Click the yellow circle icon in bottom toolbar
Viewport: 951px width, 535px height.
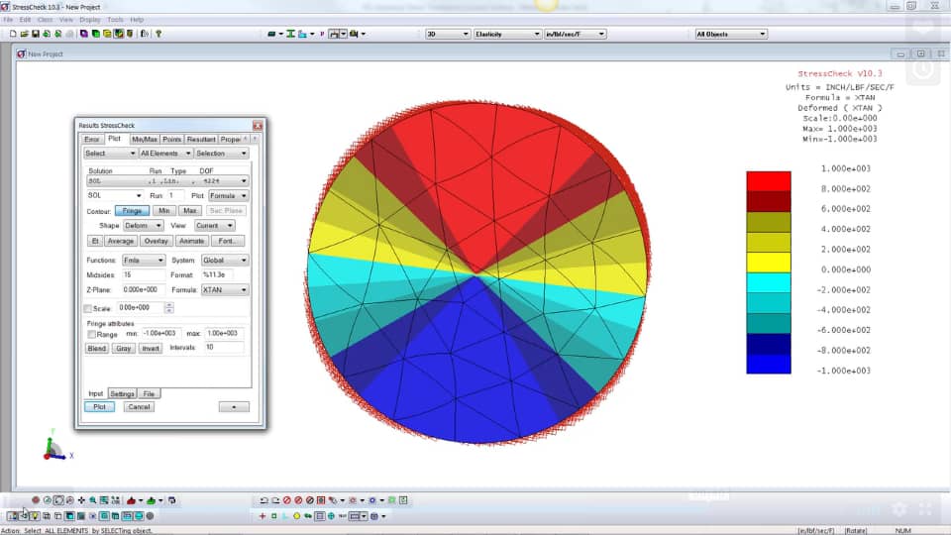pyautogui.click(x=296, y=516)
